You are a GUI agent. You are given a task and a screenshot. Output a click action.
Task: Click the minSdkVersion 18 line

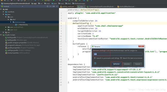87,28
